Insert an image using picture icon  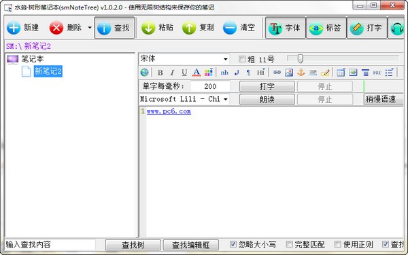(x=289, y=73)
